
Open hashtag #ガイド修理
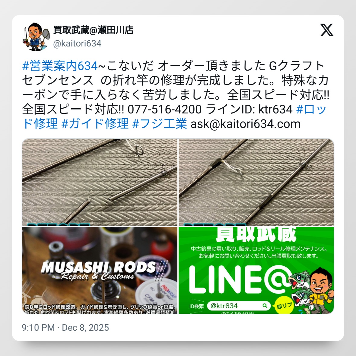click(x=95, y=124)
